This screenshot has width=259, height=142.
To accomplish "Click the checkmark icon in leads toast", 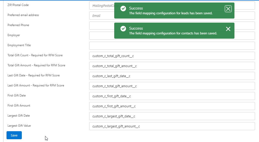I will [x=123, y=9].
